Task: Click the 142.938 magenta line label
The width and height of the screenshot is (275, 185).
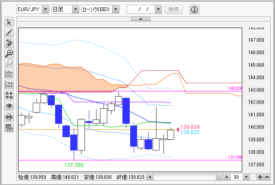Action: pyautogui.click(x=235, y=88)
